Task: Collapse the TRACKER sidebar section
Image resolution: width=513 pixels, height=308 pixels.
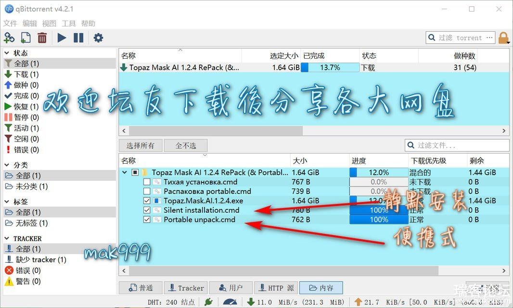Action: click(7, 238)
